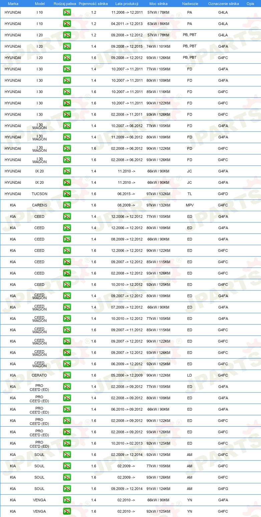Click the Pojemność silnika column header
Viewport: 261px width, 517px height.
(93, 4)
